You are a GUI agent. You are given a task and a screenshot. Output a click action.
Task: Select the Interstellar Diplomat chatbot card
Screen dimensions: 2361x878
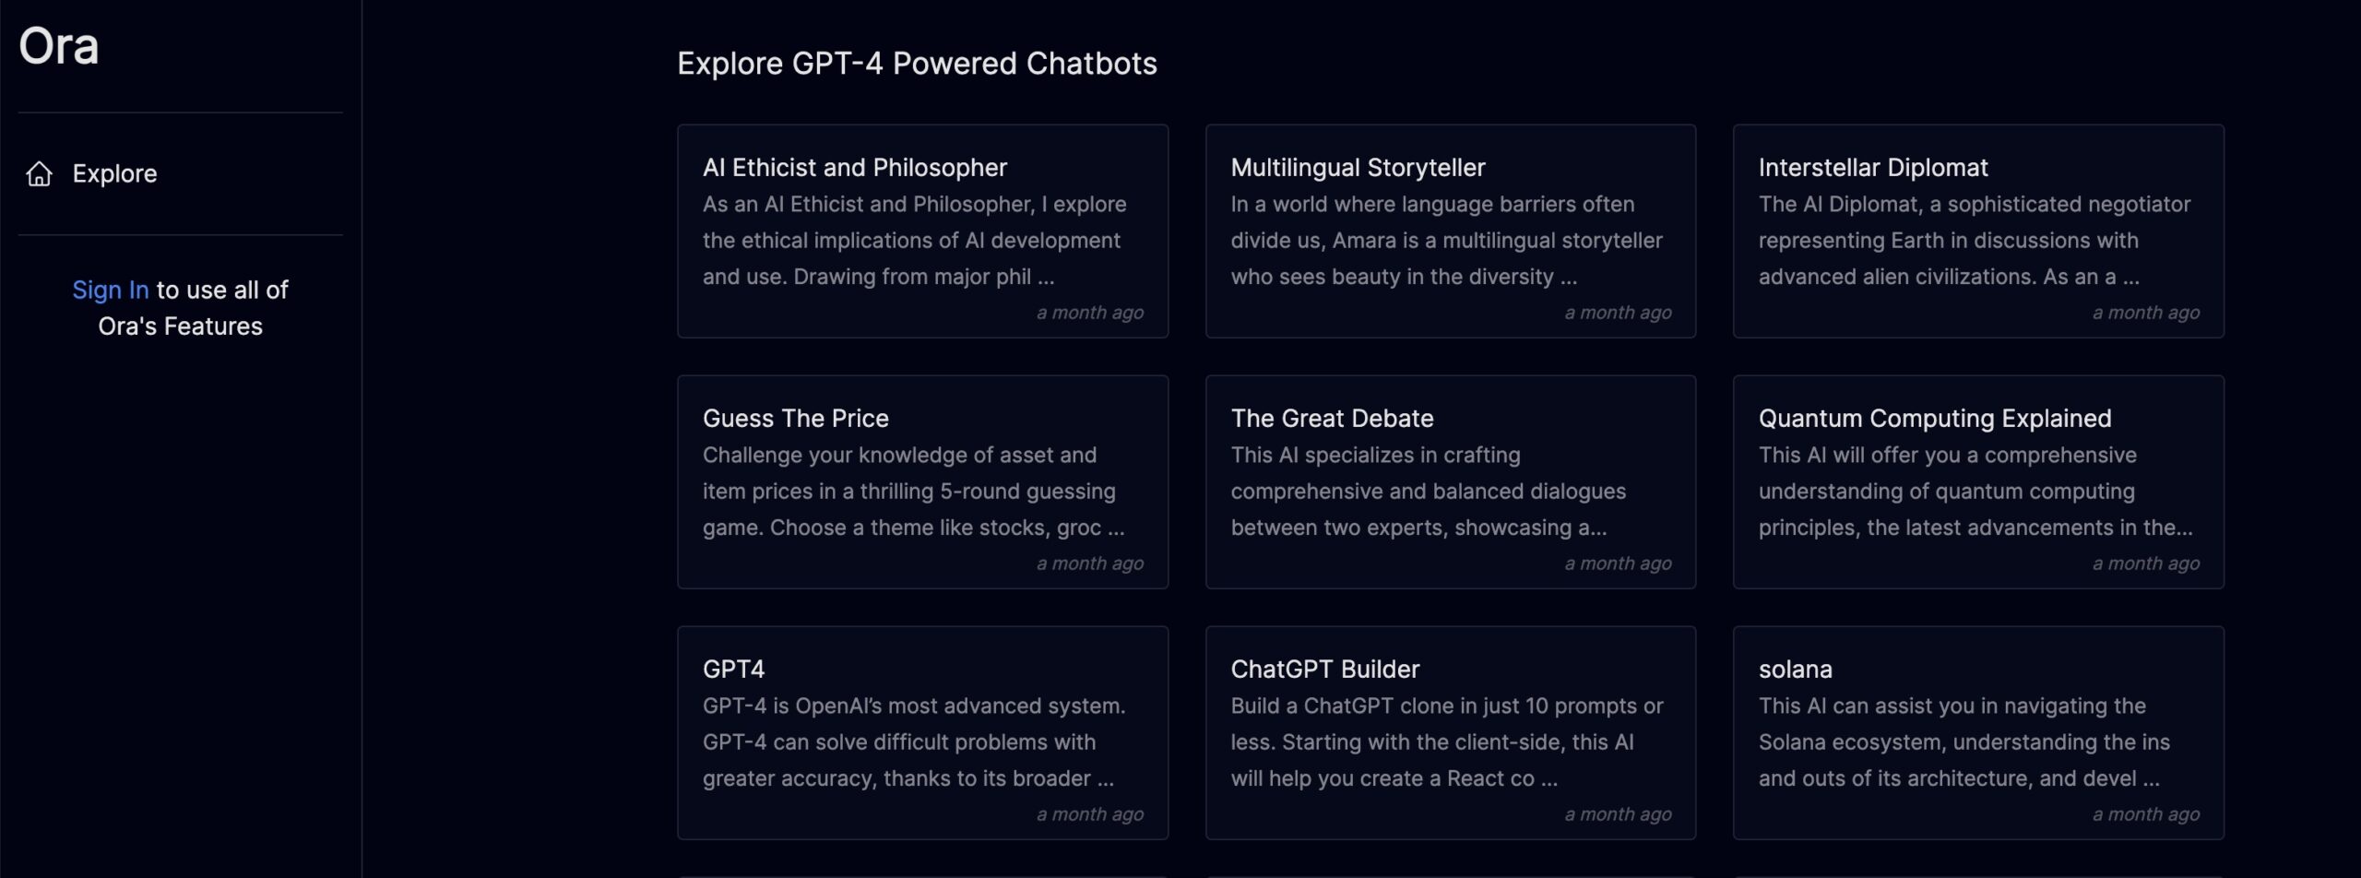point(1978,231)
